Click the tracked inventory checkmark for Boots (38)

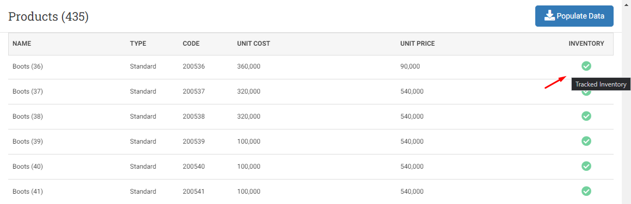(586, 116)
